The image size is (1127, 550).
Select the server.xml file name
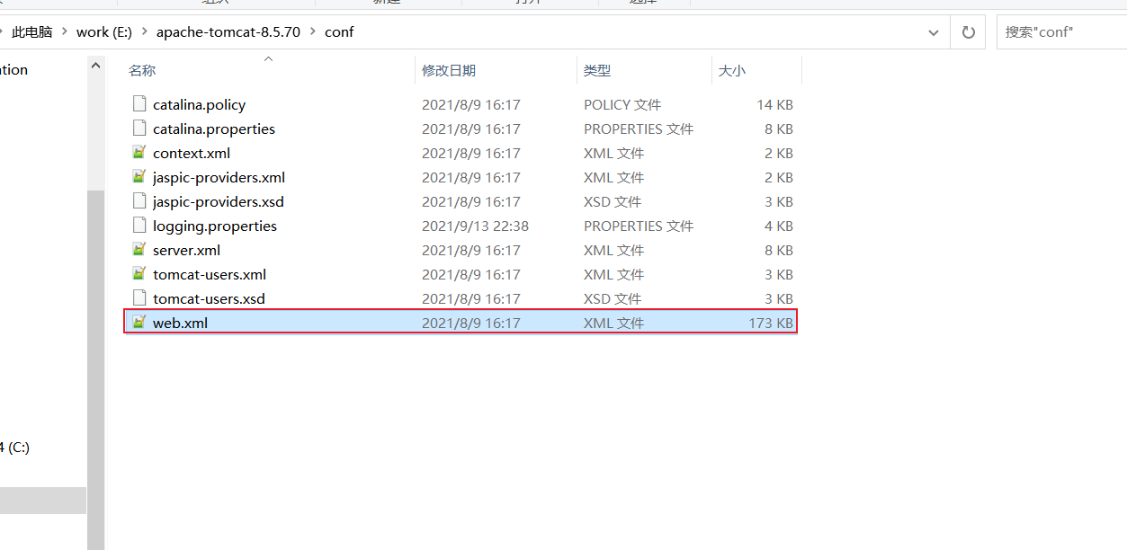186,250
